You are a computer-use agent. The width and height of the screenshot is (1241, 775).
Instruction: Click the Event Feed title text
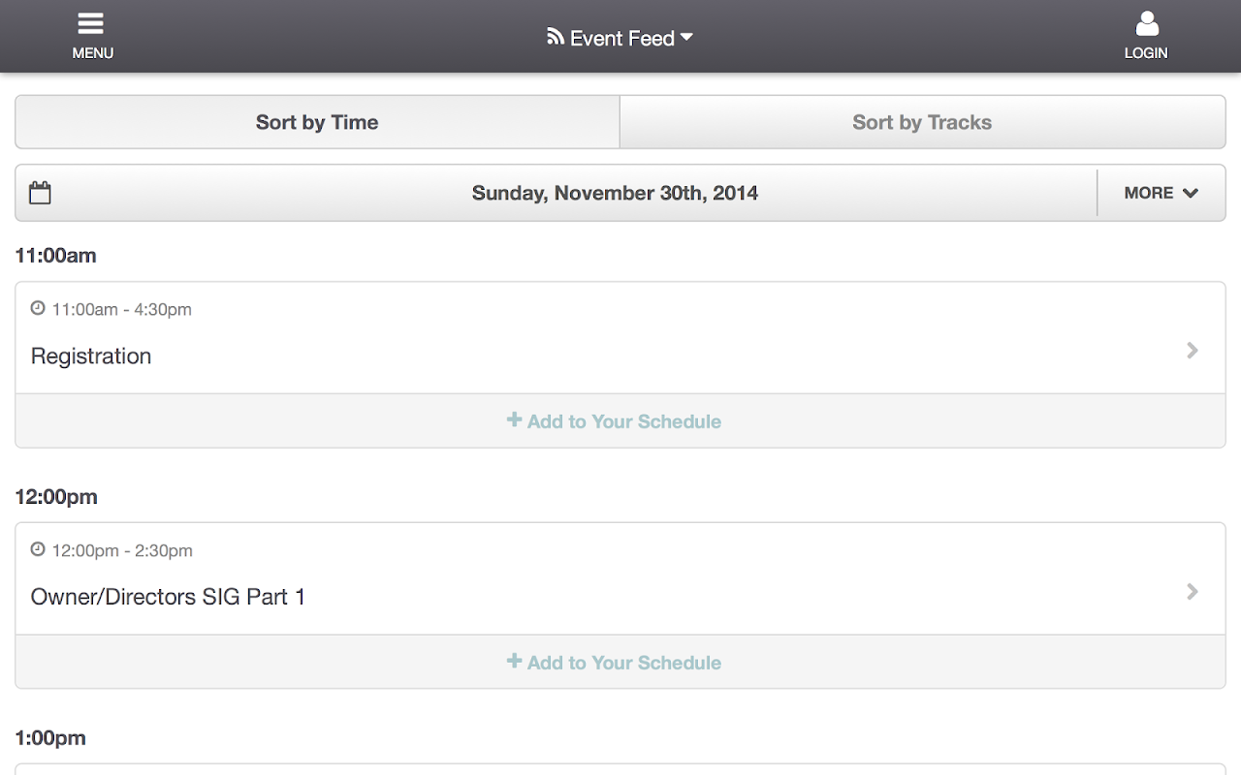pyautogui.click(x=621, y=39)
